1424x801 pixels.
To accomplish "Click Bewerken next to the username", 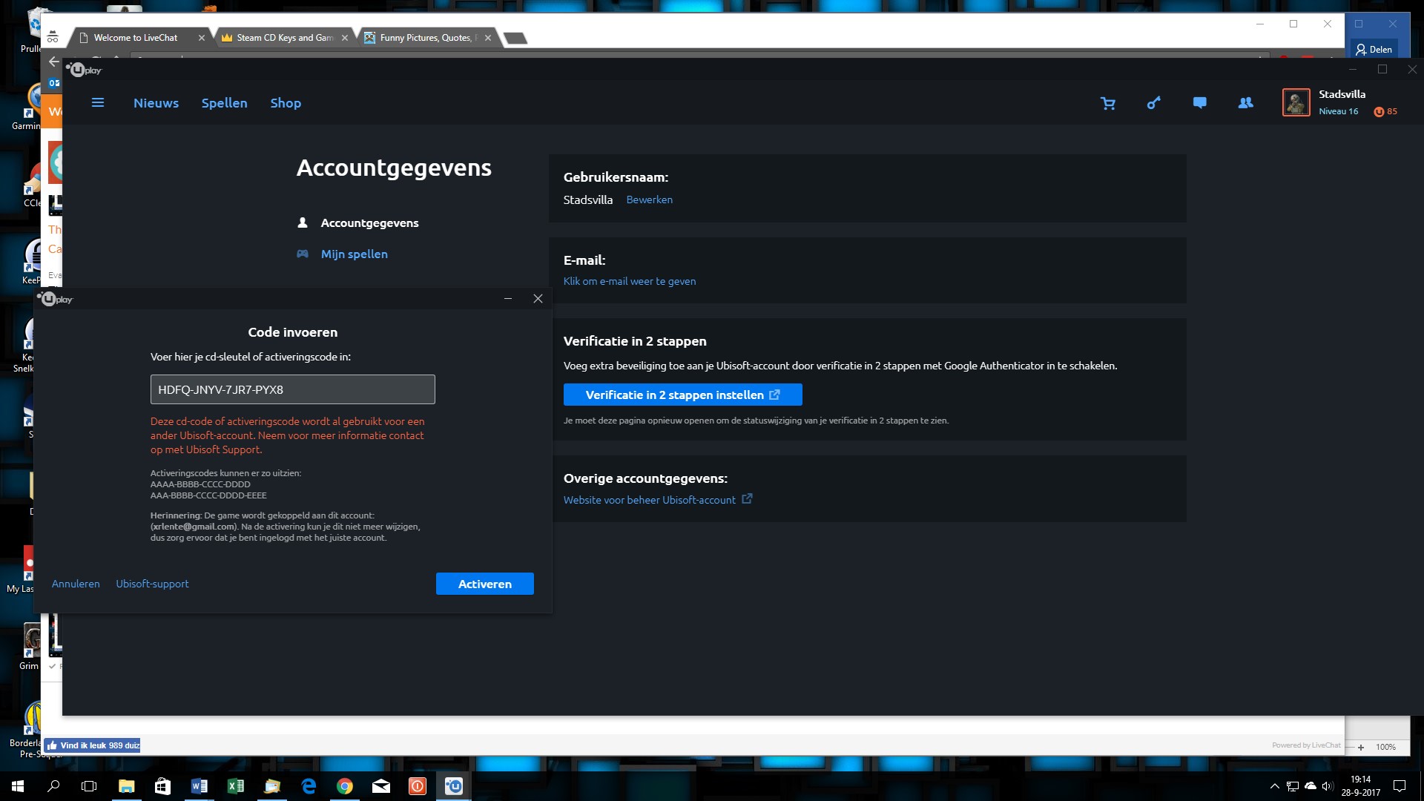I will pos(649,200).
